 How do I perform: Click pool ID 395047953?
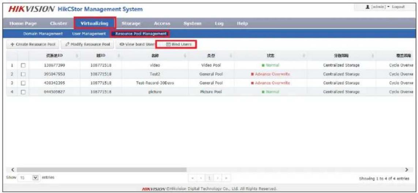[54, 74]
